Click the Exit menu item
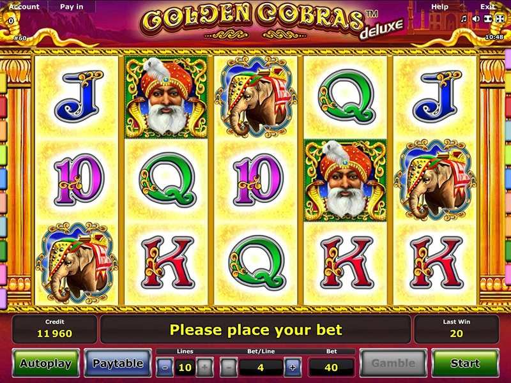 487,6
